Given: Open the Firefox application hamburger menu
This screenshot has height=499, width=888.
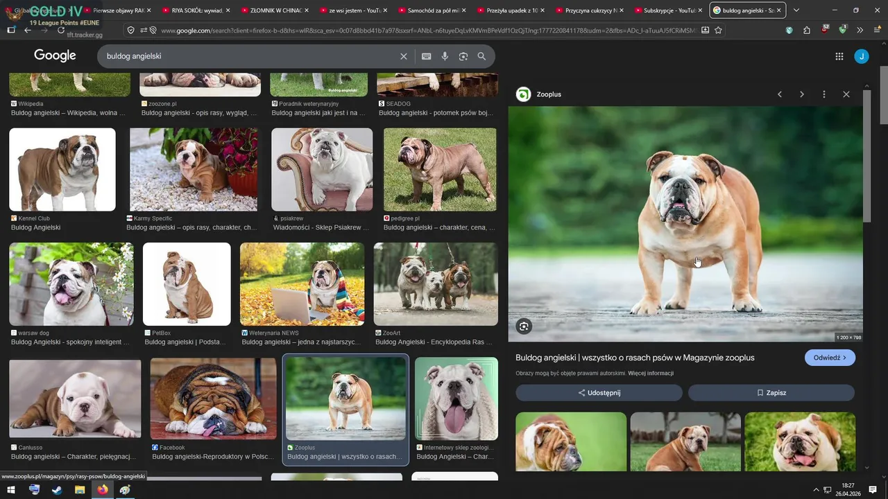Looking at the screenshot, I should (x=878, y=30).
